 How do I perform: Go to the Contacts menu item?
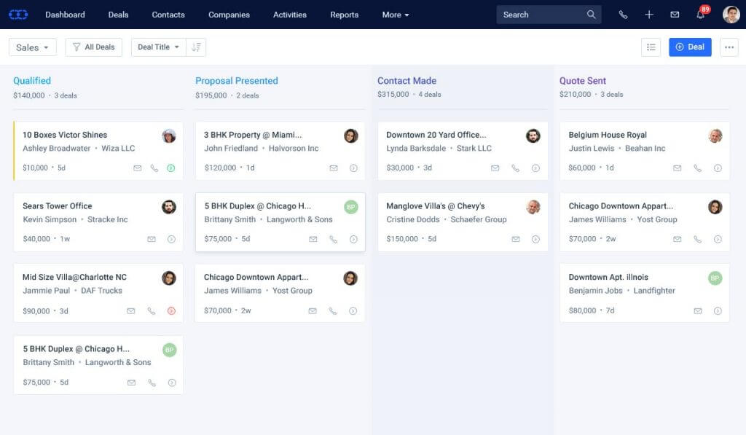[168, 15]
